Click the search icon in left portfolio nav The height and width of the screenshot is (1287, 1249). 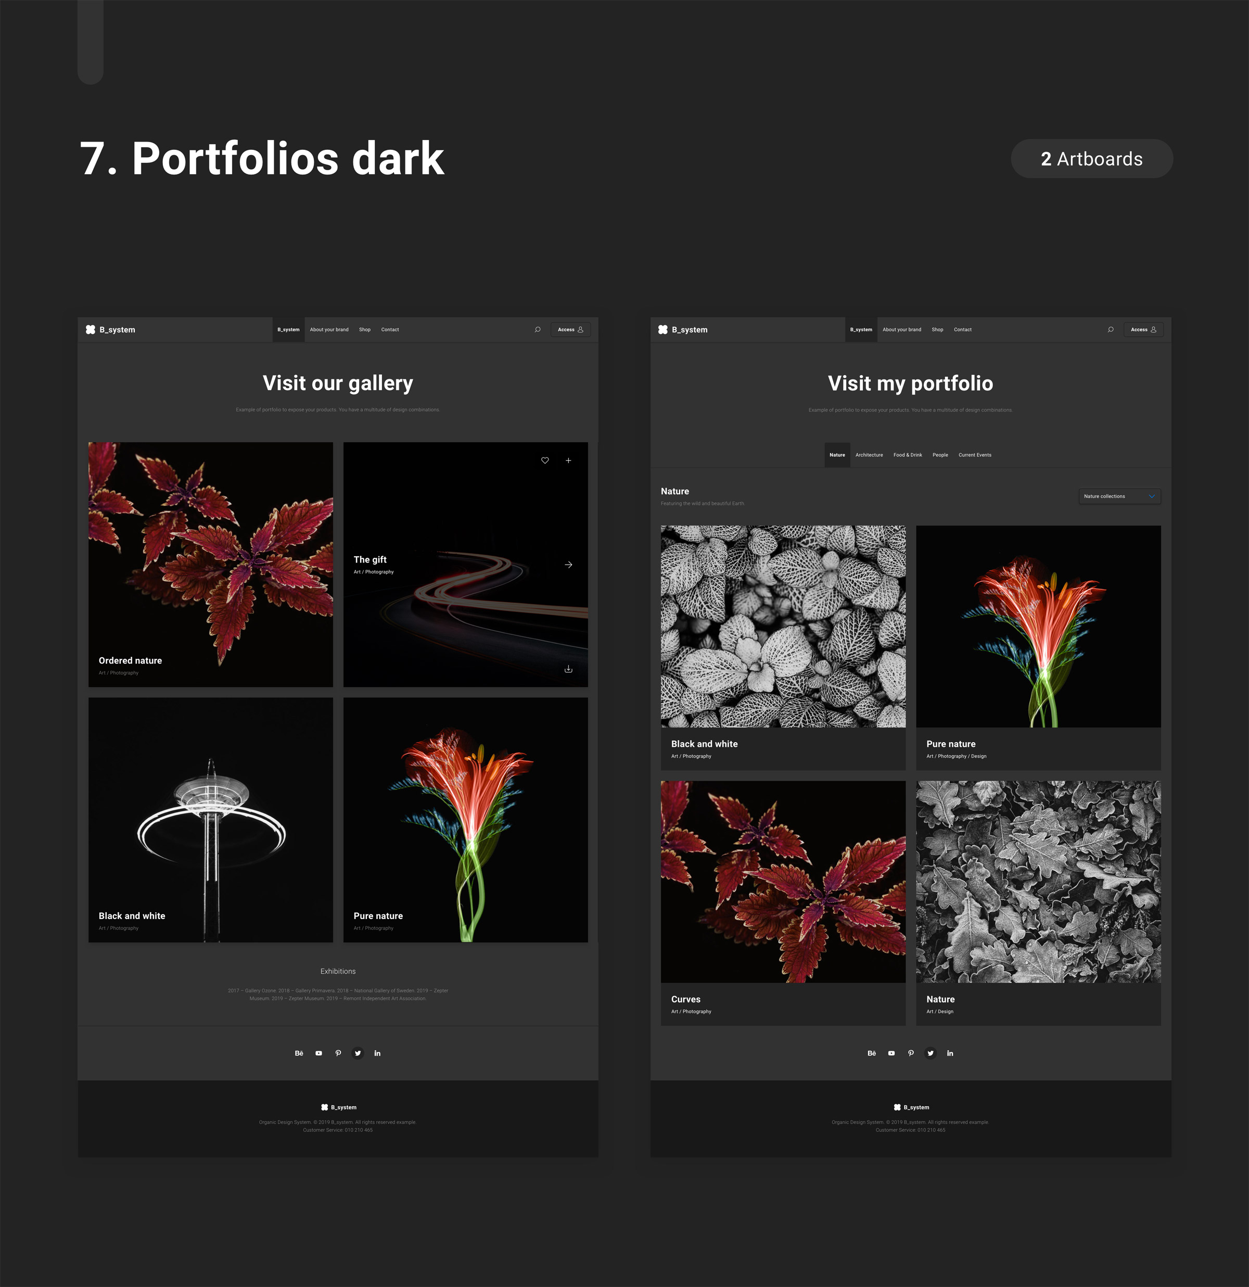pyautogui.click(x=537, y=330)
